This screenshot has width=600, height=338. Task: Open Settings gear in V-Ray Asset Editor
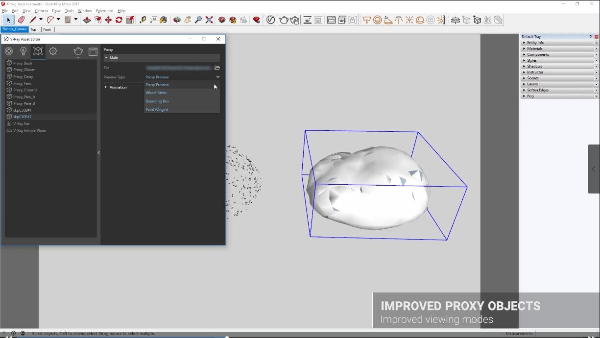pyautogui.click(x=53, y=51)
